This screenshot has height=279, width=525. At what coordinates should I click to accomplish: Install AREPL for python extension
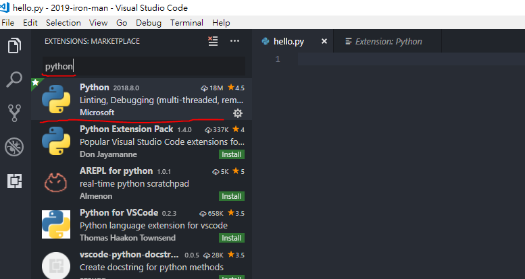pos(231,196)
